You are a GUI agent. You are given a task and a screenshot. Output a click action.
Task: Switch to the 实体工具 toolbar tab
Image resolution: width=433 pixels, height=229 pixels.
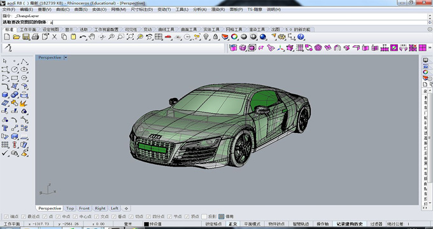211,29
